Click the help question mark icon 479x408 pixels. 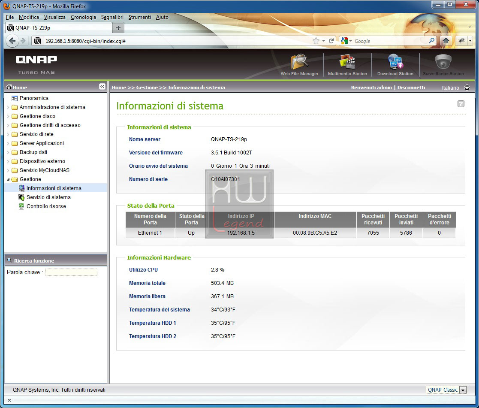pyautogui.click(x=461, y=104)
